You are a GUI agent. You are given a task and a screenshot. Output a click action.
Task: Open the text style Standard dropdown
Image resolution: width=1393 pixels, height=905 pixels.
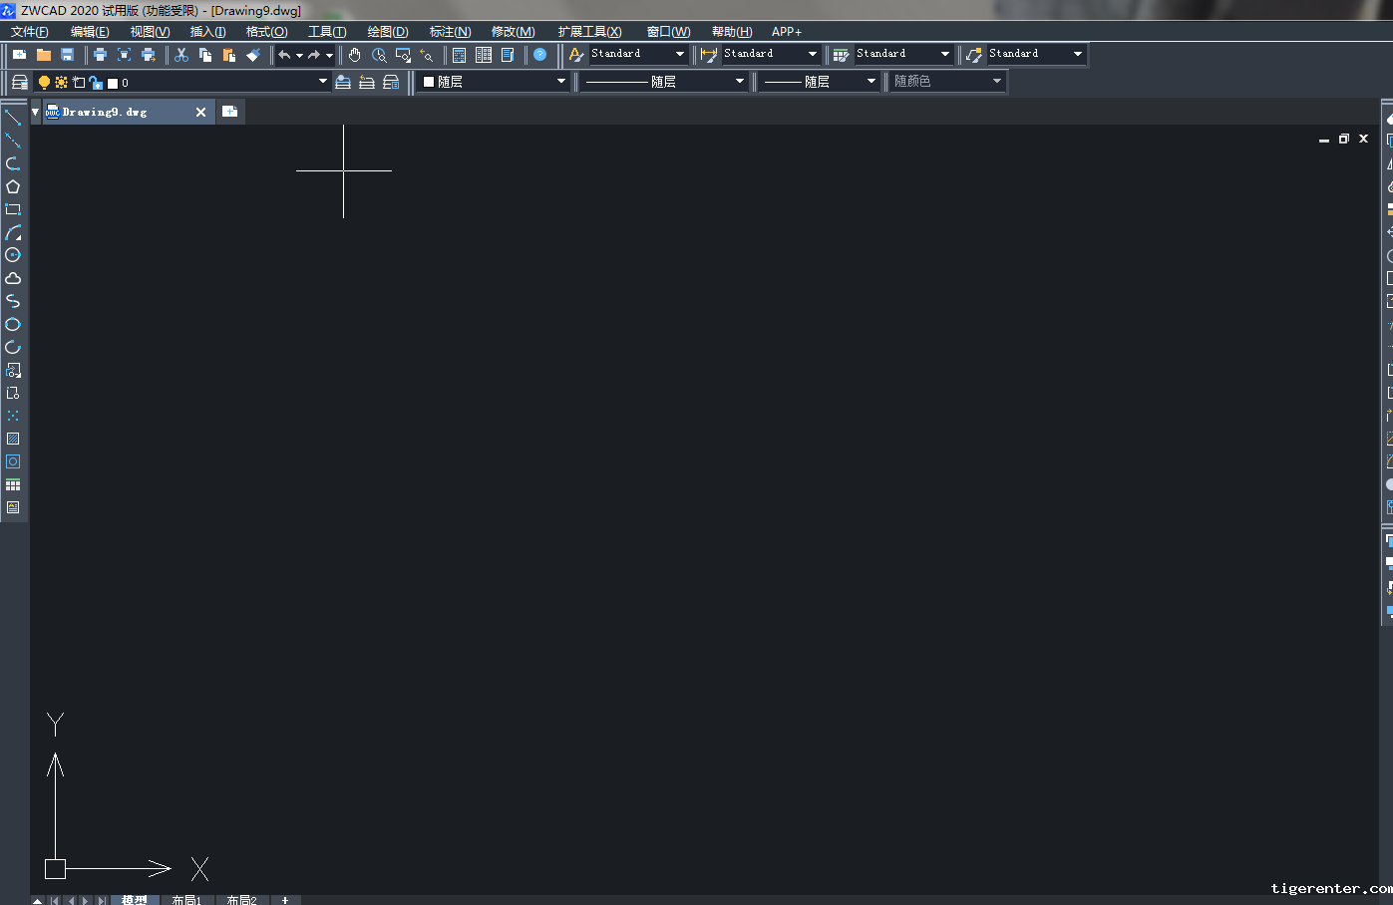coord(680,54)
